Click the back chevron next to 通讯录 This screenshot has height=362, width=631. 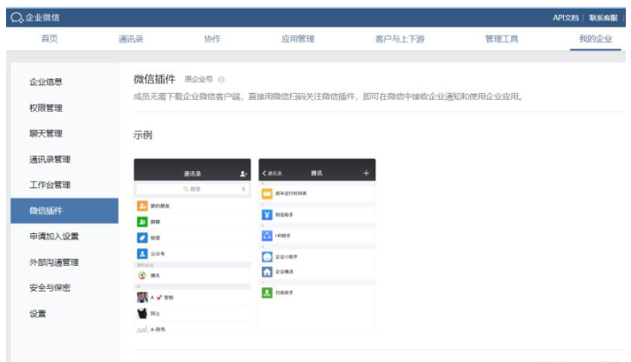point(264,173)
